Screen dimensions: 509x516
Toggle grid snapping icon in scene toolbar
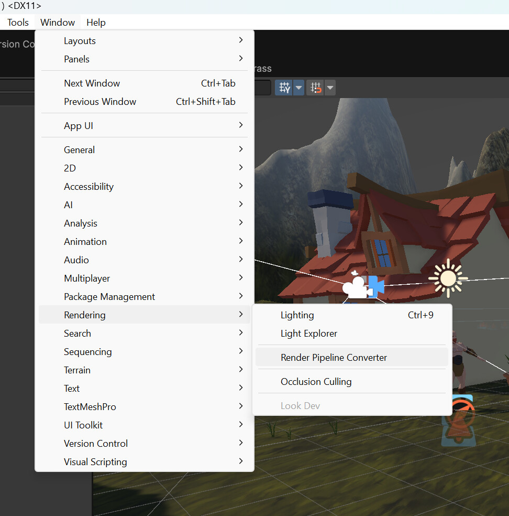tap(284, 88)
